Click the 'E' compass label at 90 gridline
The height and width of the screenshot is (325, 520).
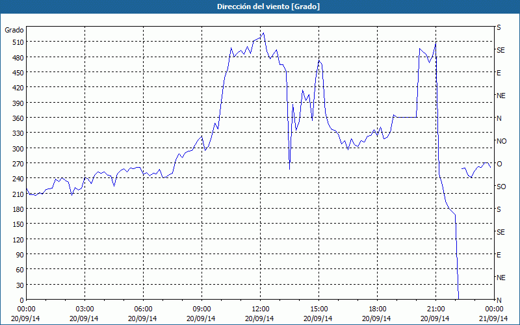click(x=499, y=255)
